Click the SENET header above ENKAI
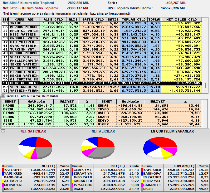 [x=106, y=102]
